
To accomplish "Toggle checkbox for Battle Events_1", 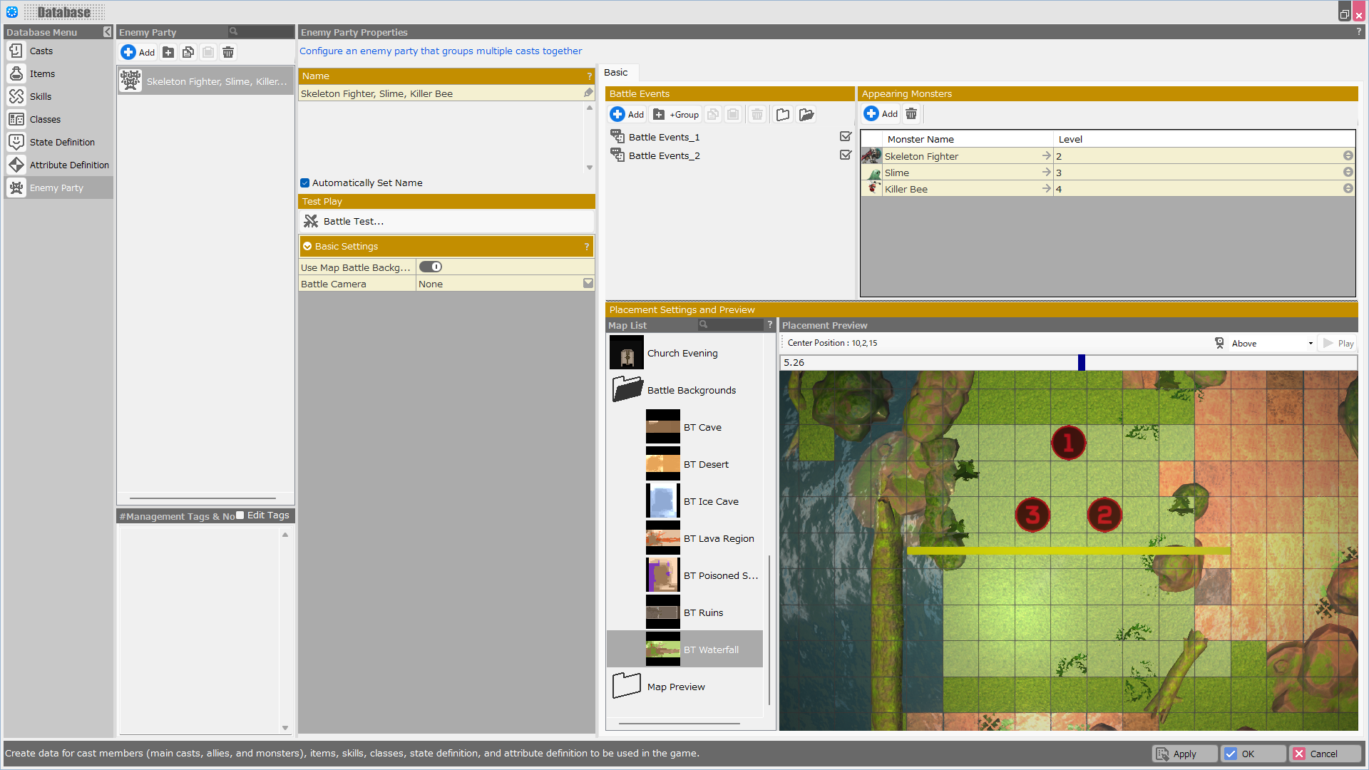I will pos(846,136).
